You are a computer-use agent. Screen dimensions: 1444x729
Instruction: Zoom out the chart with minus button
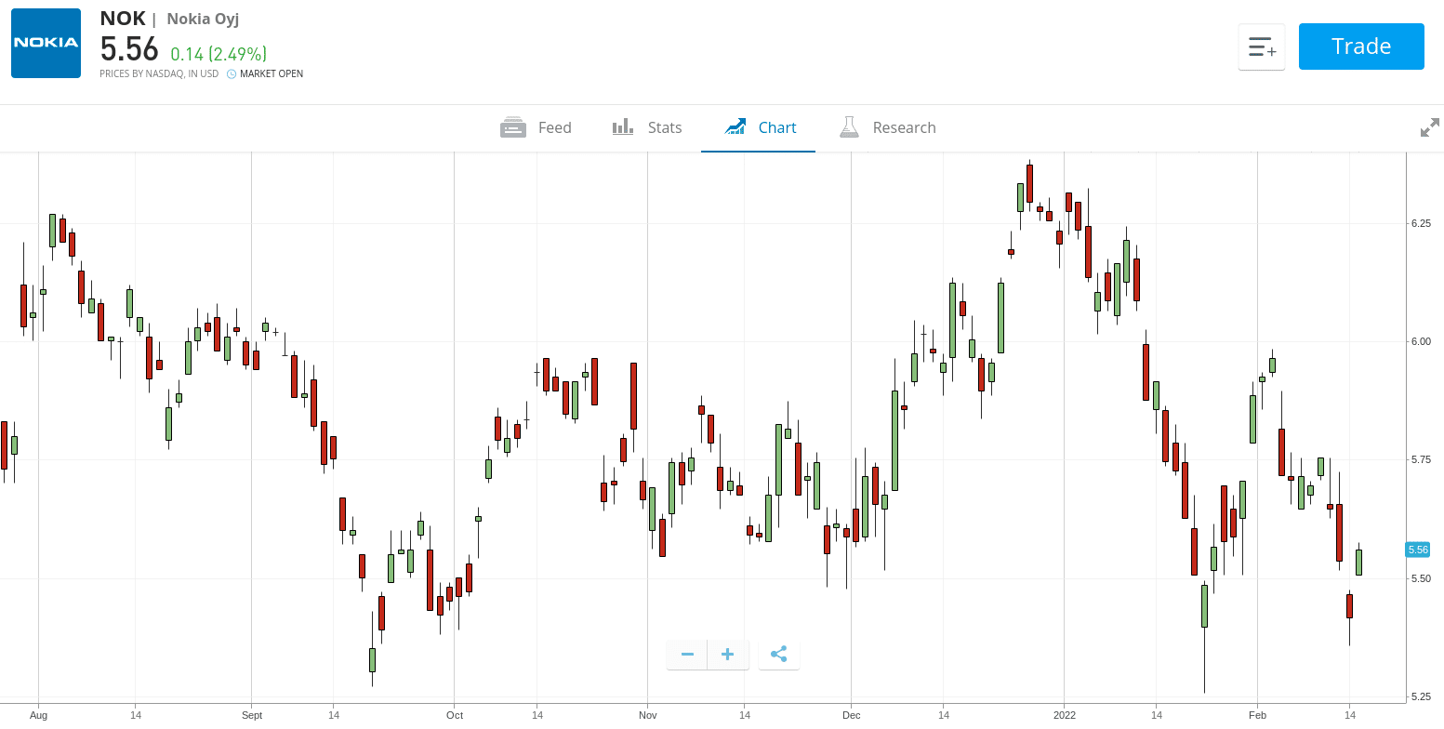click(x=687, y=655)
